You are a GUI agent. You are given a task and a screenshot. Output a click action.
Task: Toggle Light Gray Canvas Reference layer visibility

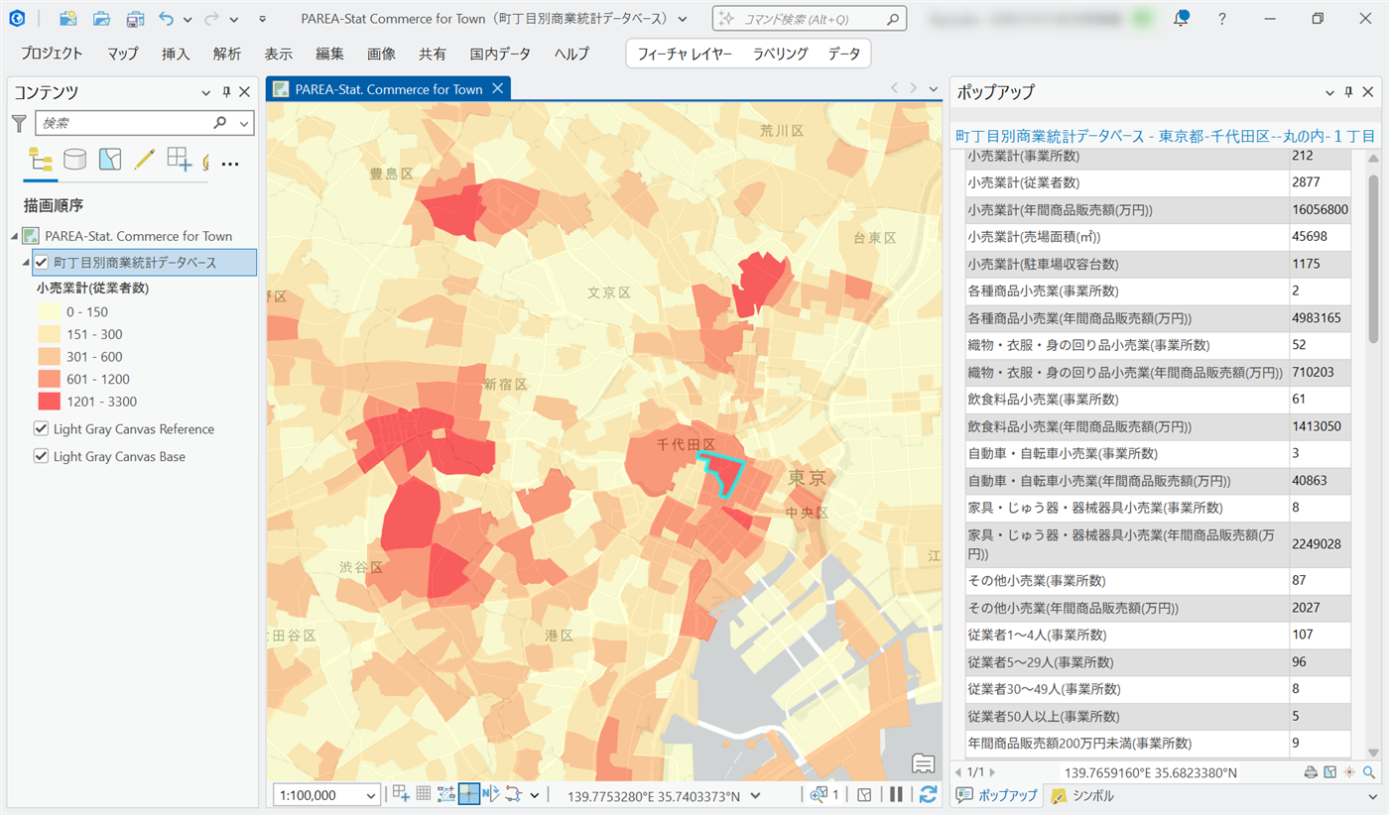click(x=42, y=429)
